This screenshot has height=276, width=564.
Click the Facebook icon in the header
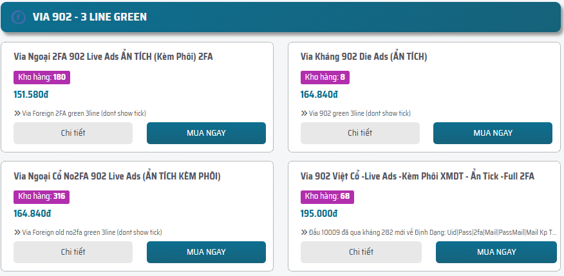tap(19, 17)
